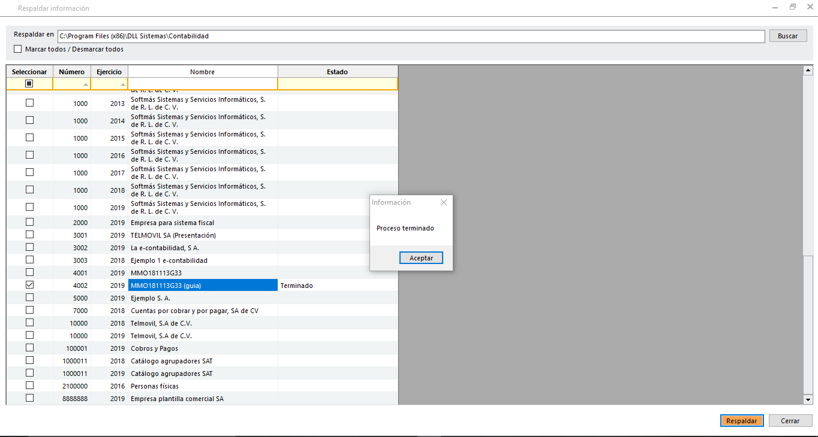Check the box for Empresa para sistema fiscal
Screen dimensions: 818x437
click(29, 222)
